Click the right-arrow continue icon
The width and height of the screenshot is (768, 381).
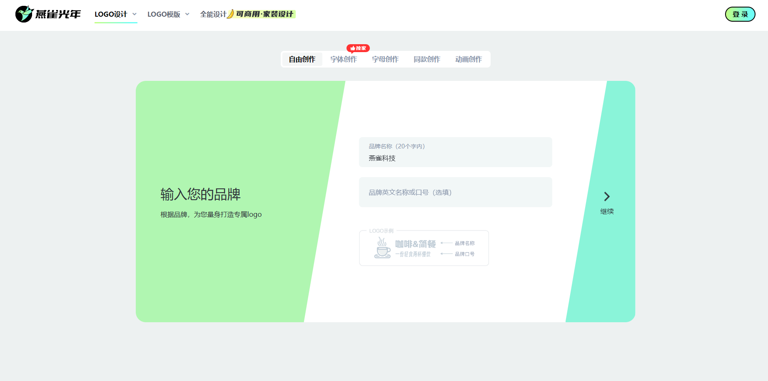tap(607, 196)
